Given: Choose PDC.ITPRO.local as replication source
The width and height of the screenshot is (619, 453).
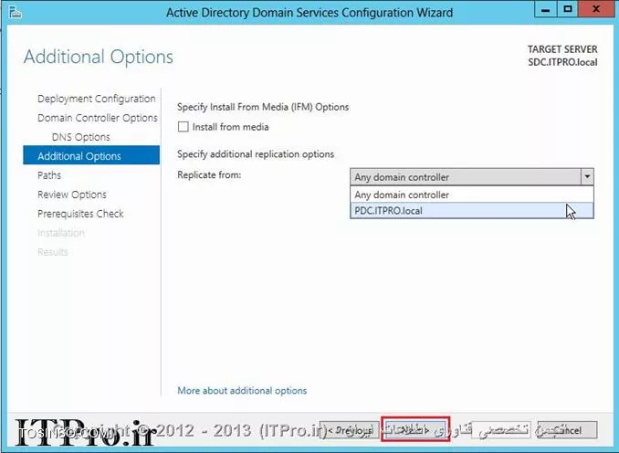Looking at the screenshot, I should click(x=471, y=210).
